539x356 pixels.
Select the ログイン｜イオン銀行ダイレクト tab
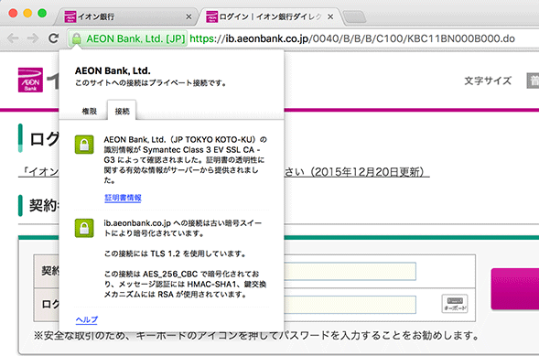click(x=270, y=16)
